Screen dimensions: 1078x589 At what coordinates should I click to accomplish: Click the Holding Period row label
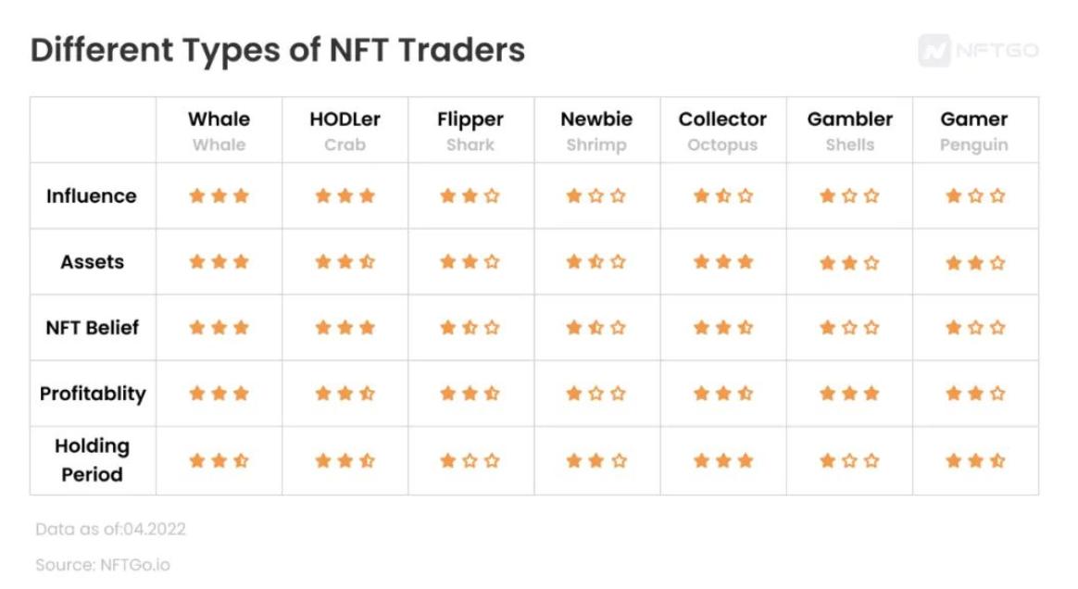tap(92, 460)
